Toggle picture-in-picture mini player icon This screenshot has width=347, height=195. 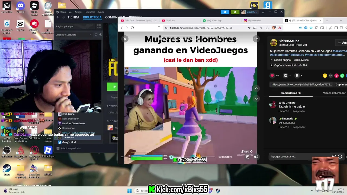[248, 157]
